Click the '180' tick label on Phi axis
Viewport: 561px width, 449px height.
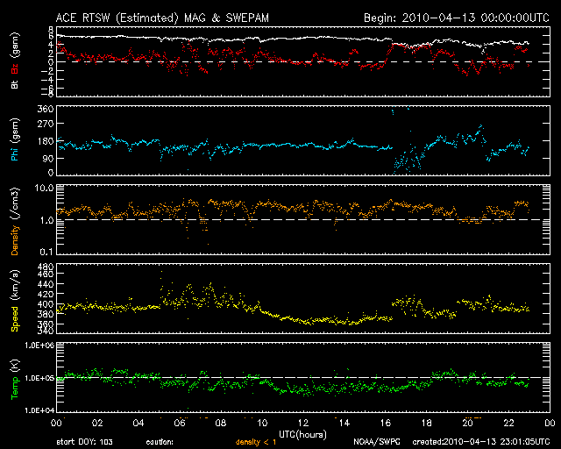(46, 141)
